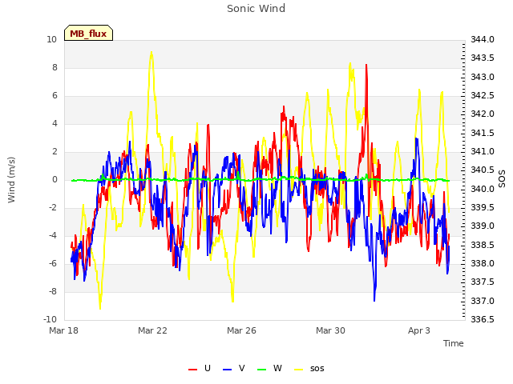Click the yellow sos legend color marker

click(x=298, y=370)
